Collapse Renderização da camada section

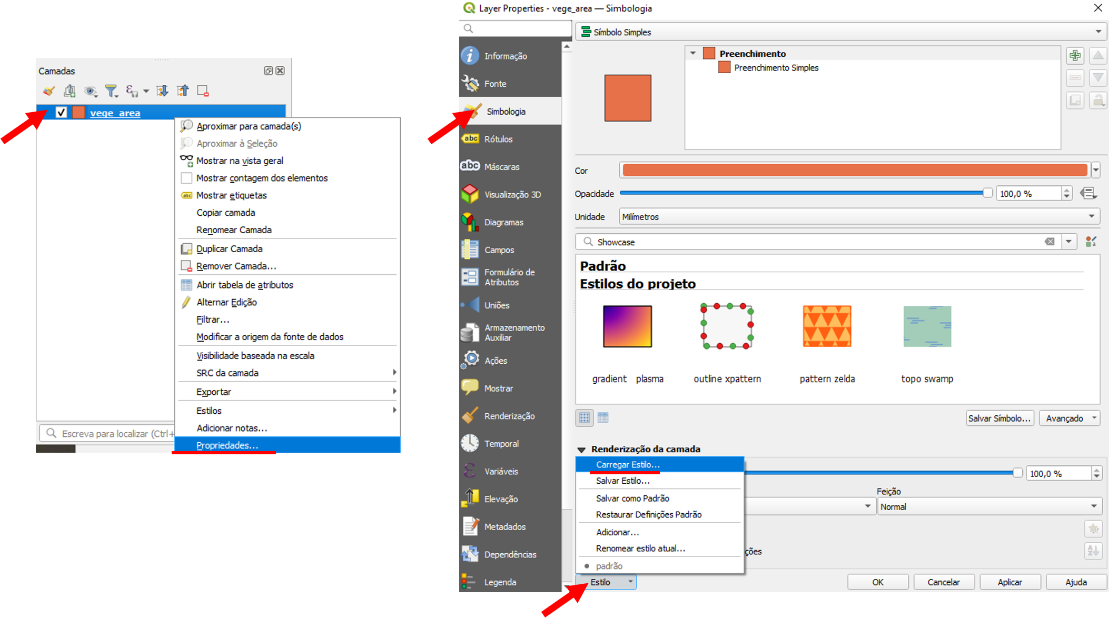(x=582, y=450)
